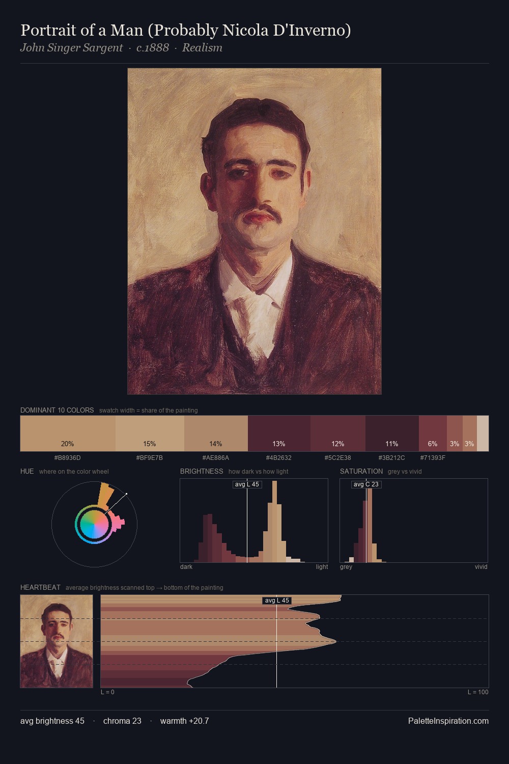Viewport: 509px width, 764px height.
Task: Open the PaletteInspiration.com link
Action: 448,721
